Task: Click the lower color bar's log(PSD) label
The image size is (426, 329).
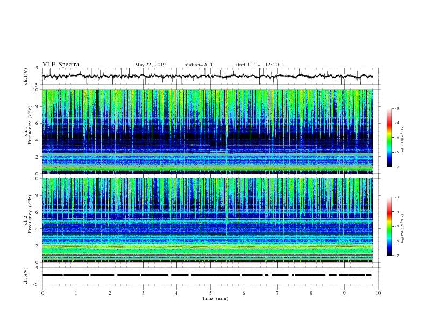Action: 403,229
